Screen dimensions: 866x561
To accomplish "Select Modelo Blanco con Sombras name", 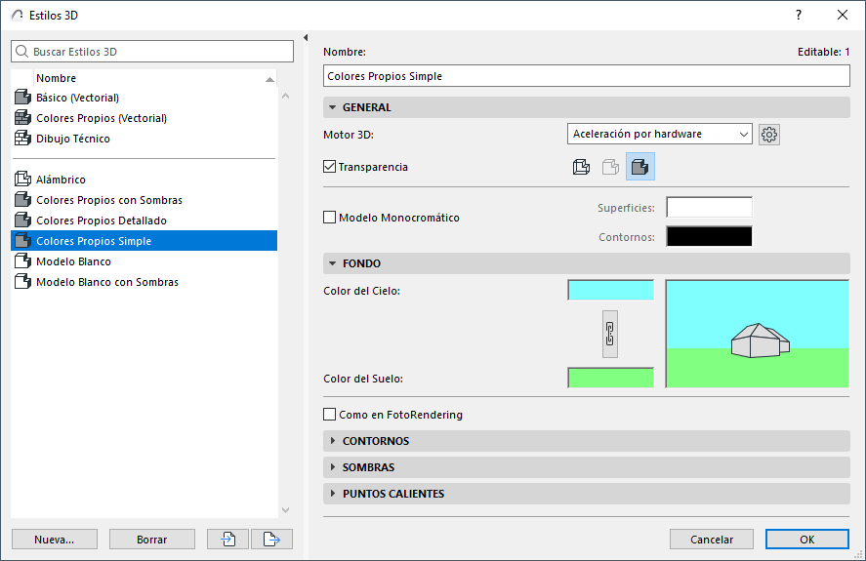I will 107,282.
